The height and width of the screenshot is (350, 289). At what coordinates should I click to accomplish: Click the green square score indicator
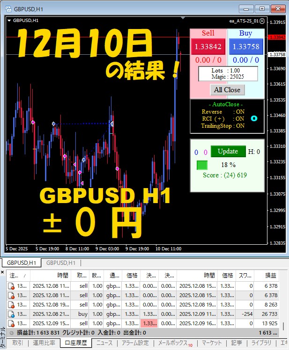(x=202, y=165)
